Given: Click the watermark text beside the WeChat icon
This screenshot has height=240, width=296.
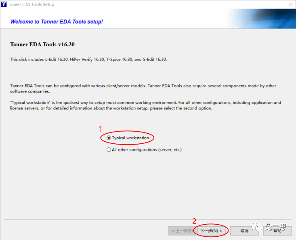Looking at the screenshot, I should pyautogui.click(x=277, y=228).
